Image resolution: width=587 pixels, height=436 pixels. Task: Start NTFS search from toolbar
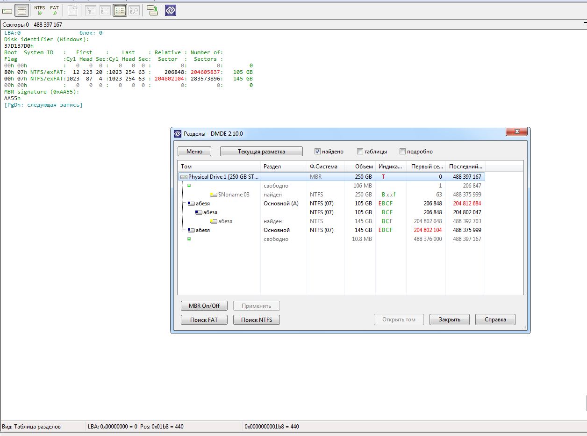click(x=40, y=10)
